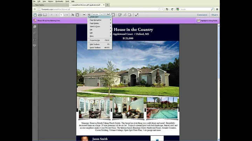Viewport: 252px width, 141px height.
Task: Click the Google search box
Action: pyautogui.click(x=195, y=9)
